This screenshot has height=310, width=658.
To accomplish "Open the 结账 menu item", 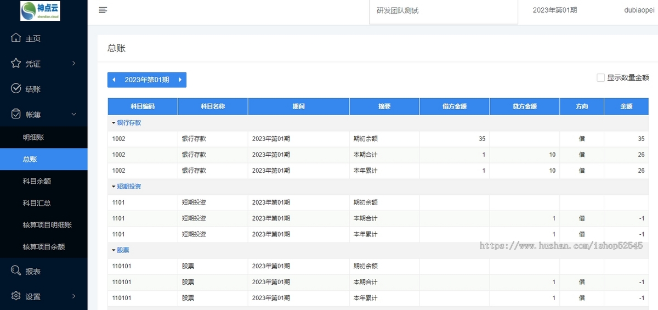I will pos(44,88).
